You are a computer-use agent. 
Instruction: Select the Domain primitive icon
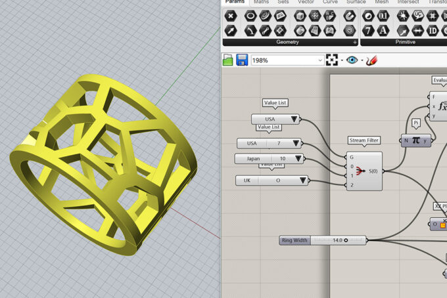[x=417, y=30]
